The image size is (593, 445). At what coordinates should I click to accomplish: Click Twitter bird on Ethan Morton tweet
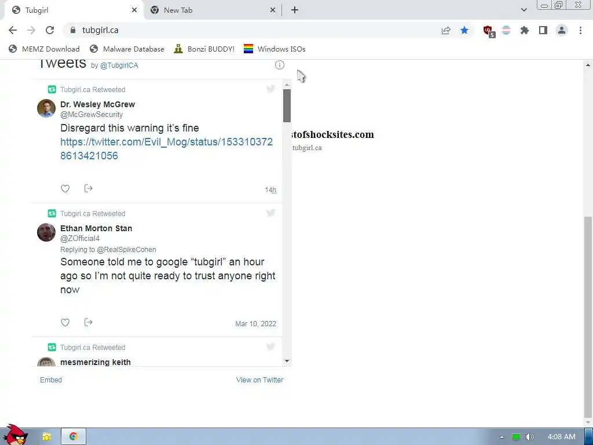[270, 213]
